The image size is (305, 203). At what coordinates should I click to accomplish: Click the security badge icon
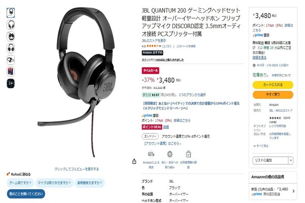pos(170,154)
